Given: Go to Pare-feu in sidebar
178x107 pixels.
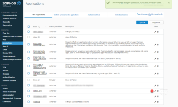Looking at the screenshot, I should [6, 33].
